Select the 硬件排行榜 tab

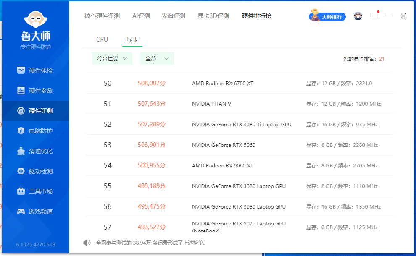(x=257, y=16)
